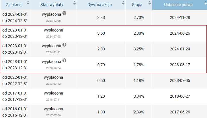Click help icon beside 2024-01-31 payout status
Viewport: 207px width, 118px height.
click(64, 45)
